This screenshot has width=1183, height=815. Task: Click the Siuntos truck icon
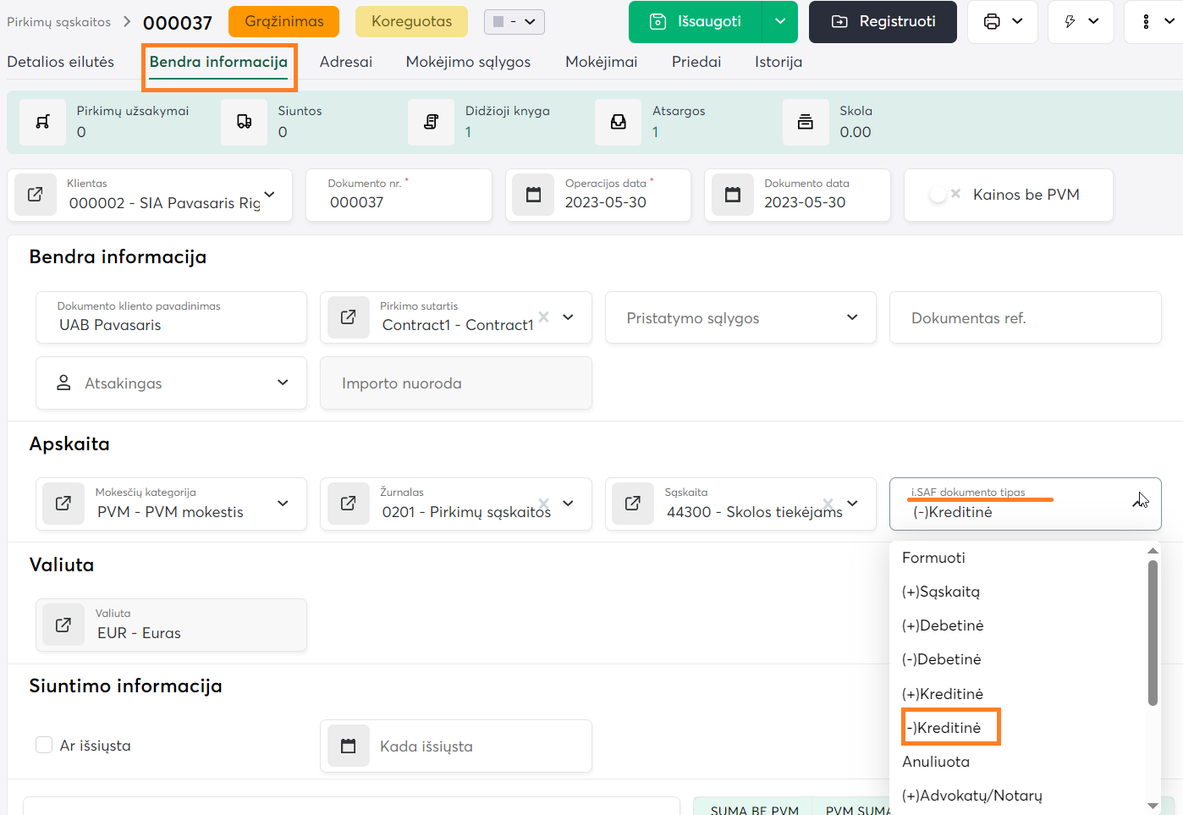point(244,122)
